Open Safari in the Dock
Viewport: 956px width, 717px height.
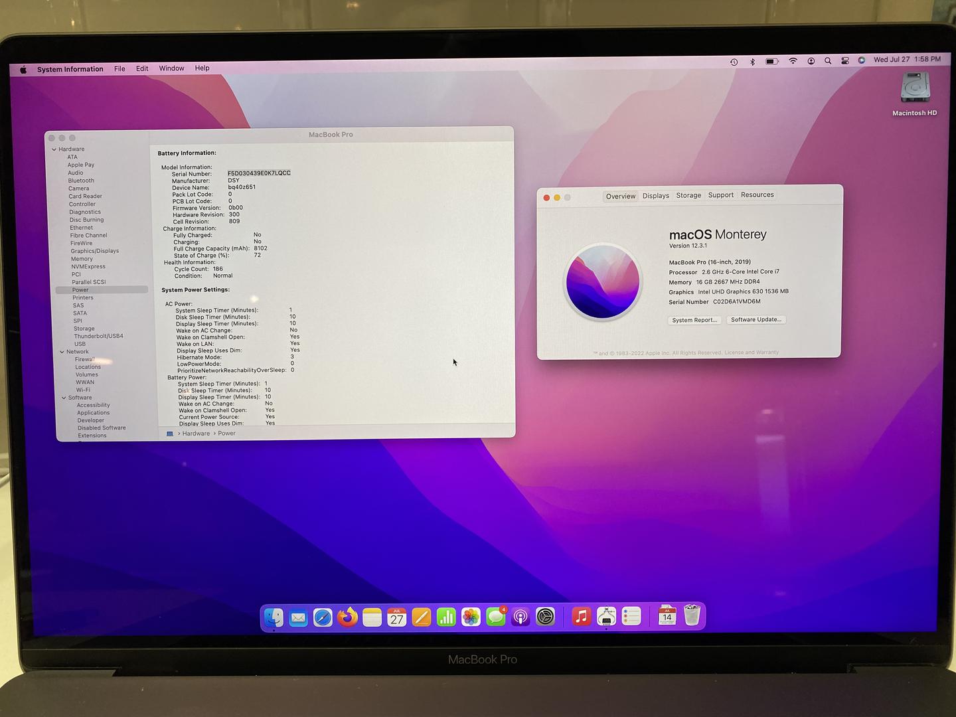323,617
